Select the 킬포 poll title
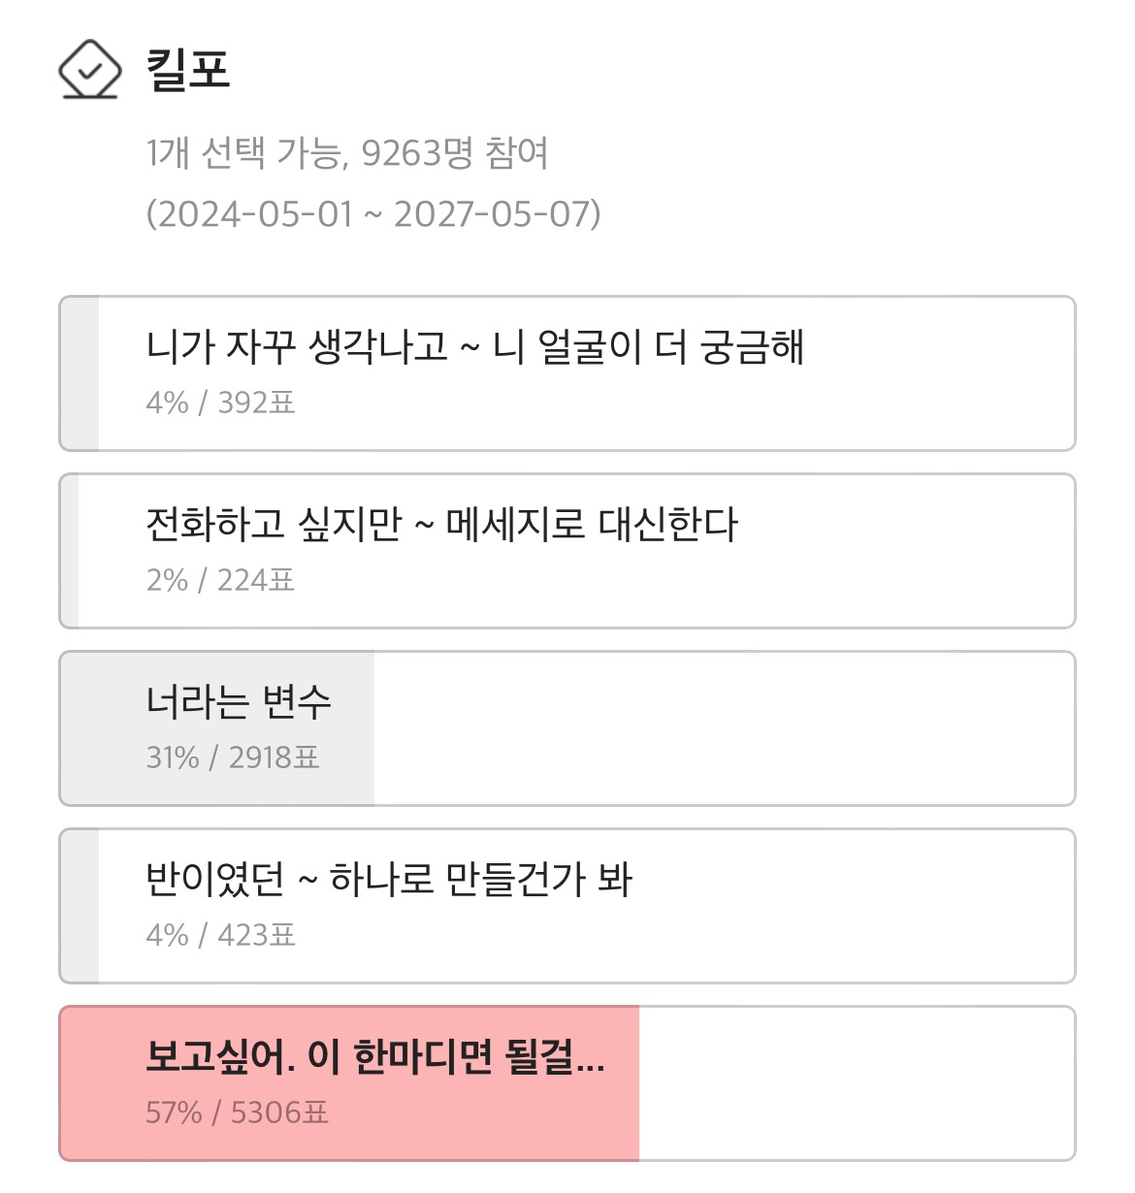 pos(187,70)
